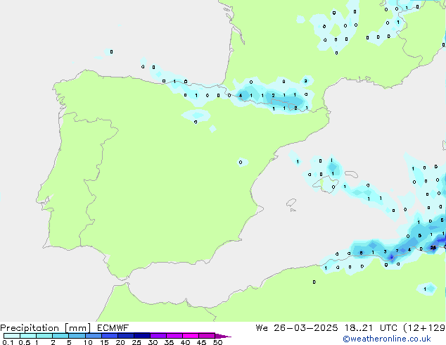This screenshot has width=446, height=345.
Task: Click the "We 26-03-2025 18..21 UTC" timestamp
Action: (x=328, y=328)
